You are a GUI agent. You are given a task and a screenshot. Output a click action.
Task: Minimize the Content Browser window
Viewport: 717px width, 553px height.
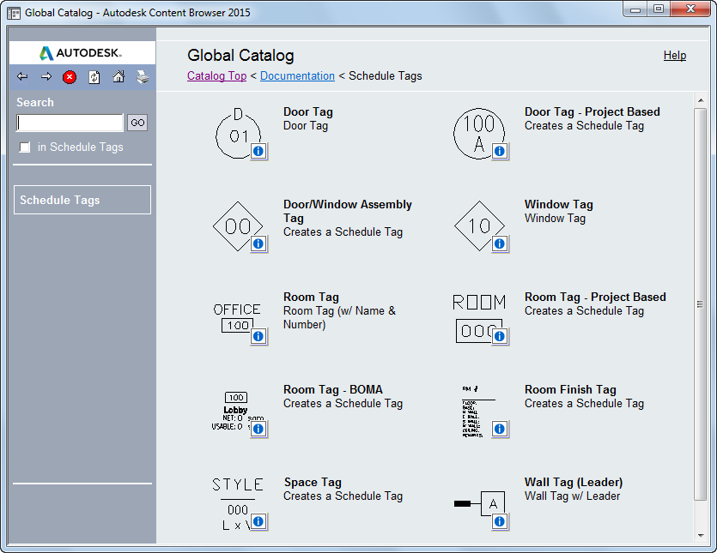point(635,9)
